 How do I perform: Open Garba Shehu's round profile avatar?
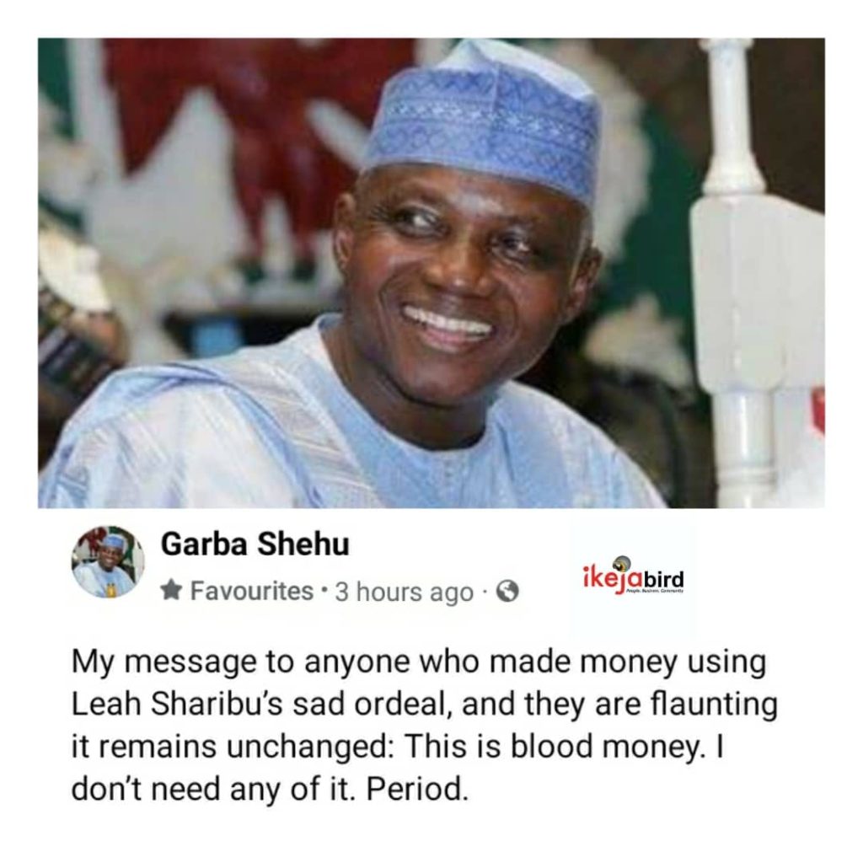[108, 562]
